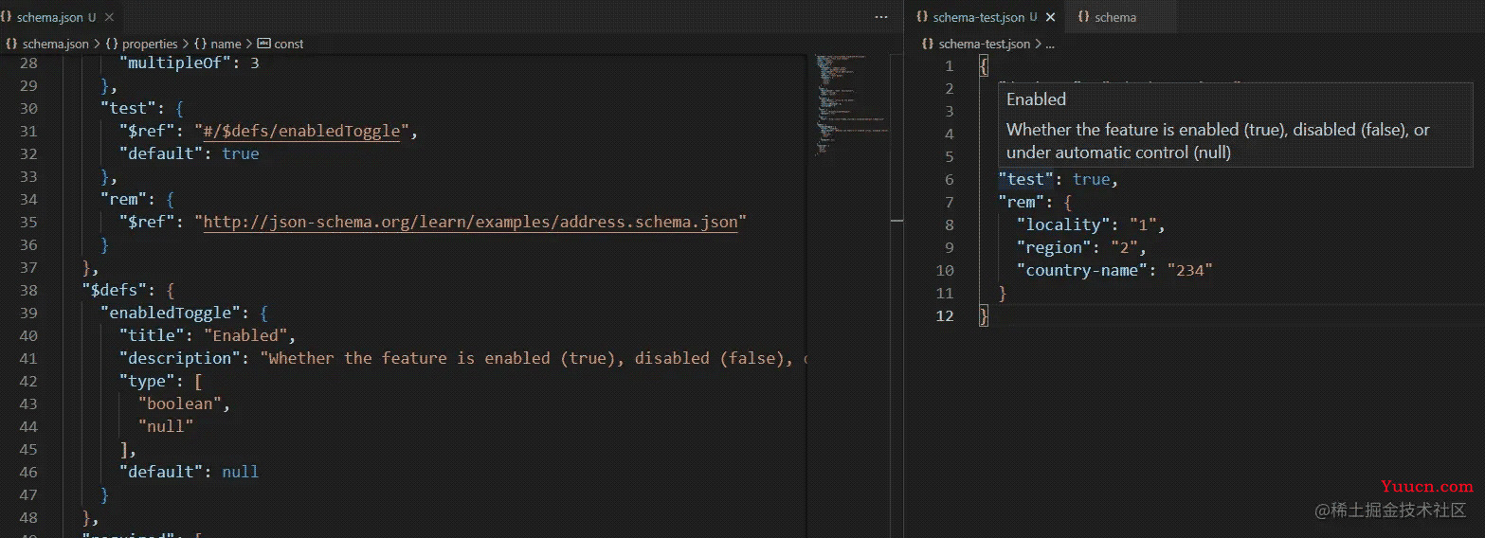
Task: Click the value 3 on line 28
Action: (254, 63)
